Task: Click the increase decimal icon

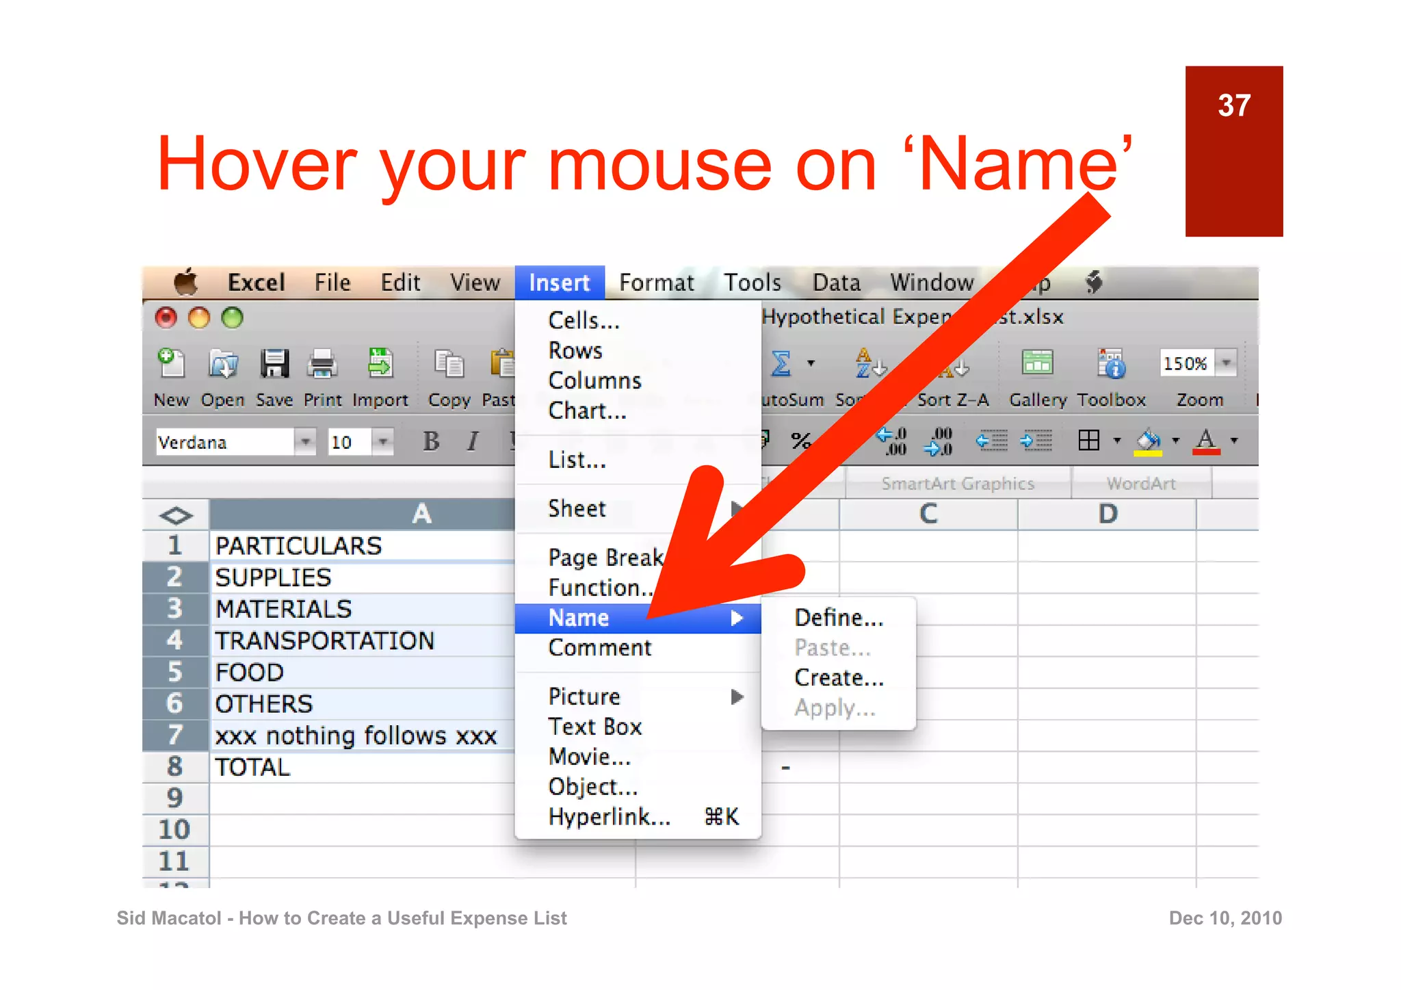Action: 892,441
